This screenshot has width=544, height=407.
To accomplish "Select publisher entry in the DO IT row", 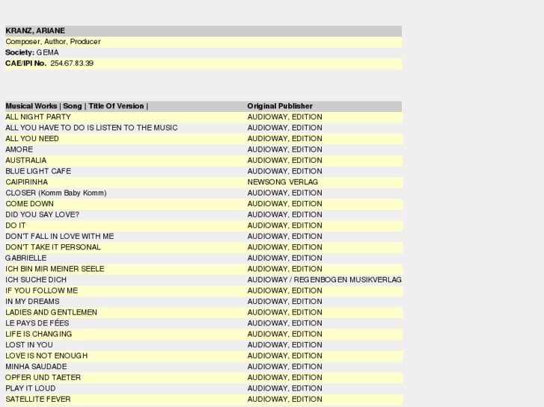I will tap(285, 226).
